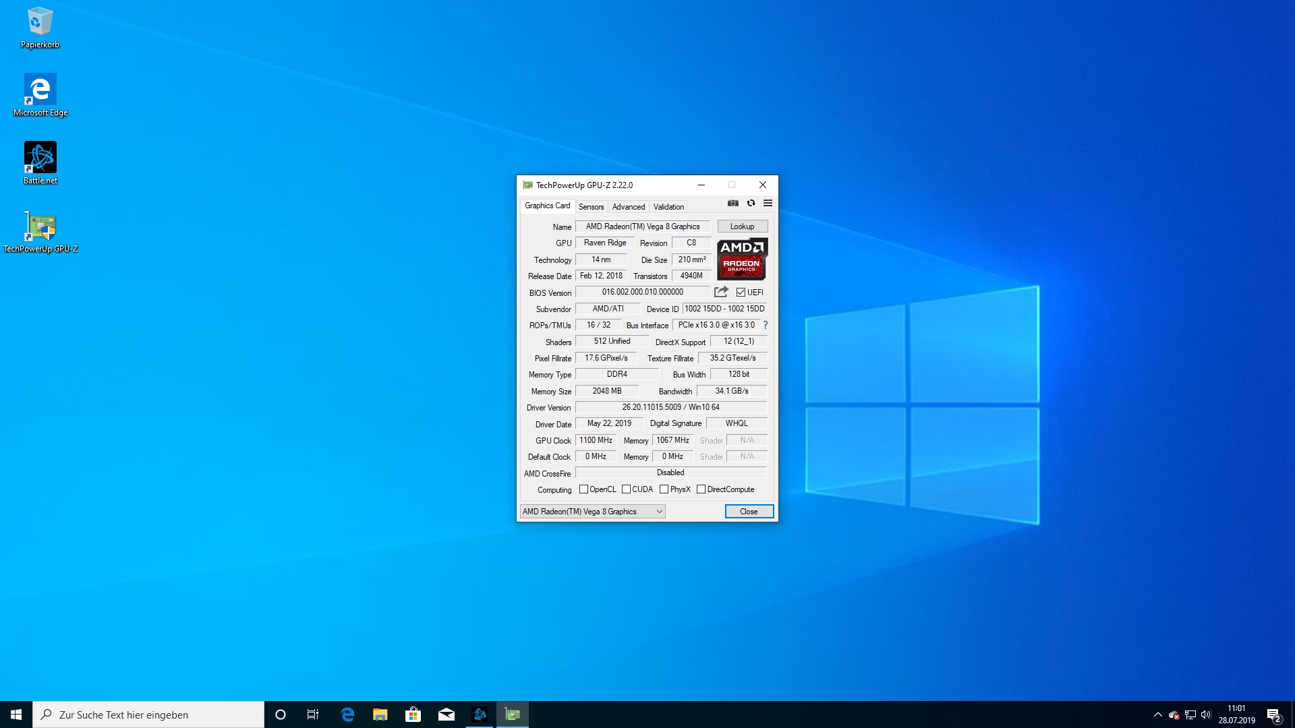The width and height of the screenshot is (1295, 728).
Task: Toggle the DirectCompute checkbox
Action: [x=701, y=489]
